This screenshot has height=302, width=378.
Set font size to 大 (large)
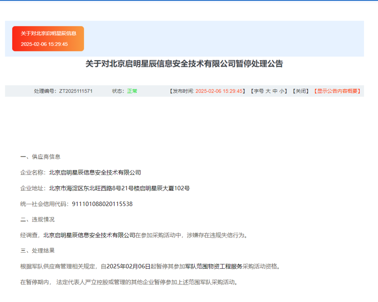[268, 91]
